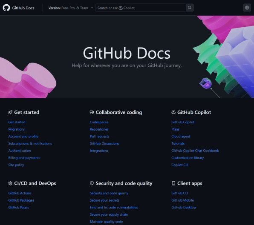Focus the Search or ask Copilot field
This screenshot has width=254, height=225.
tap(141, 8)
